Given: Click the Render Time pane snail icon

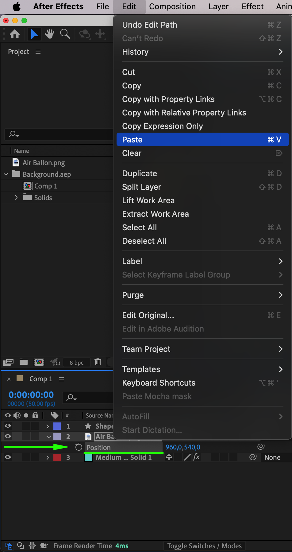Looking at the screenshot, I should pyautogui.click(x=44, y=546).
